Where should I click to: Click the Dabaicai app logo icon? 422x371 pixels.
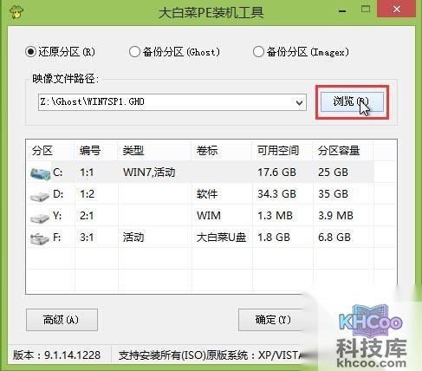tap(16, 11)
